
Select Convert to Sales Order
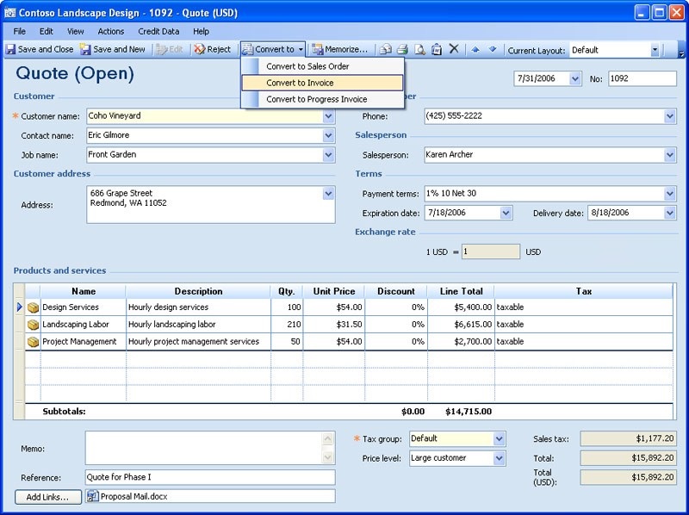pyautogui.click(x=322, y=66)
